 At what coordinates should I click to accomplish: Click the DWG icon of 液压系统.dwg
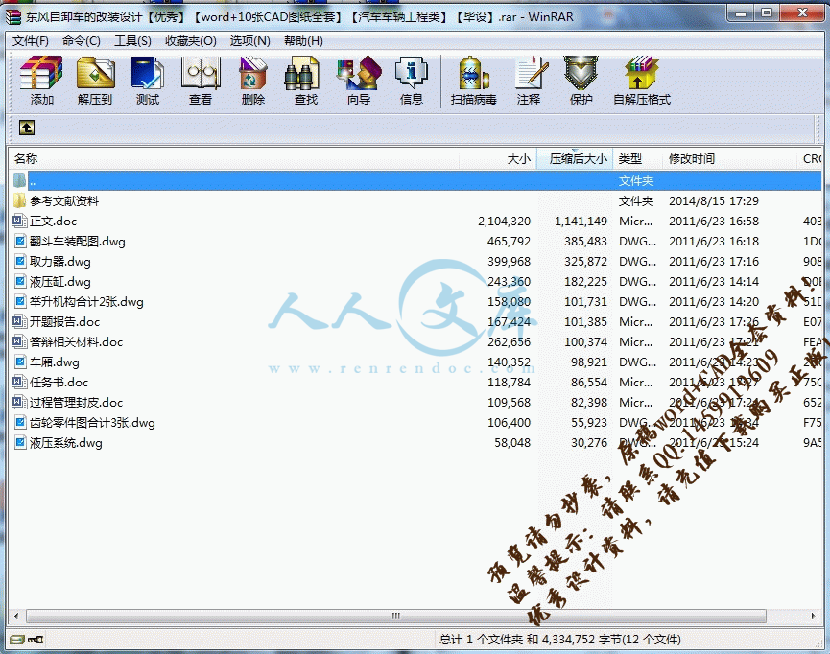(20, 442)
